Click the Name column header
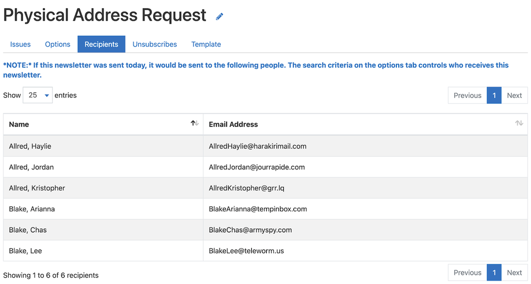Screen dimensions: 531x284 tap(103, 124)
